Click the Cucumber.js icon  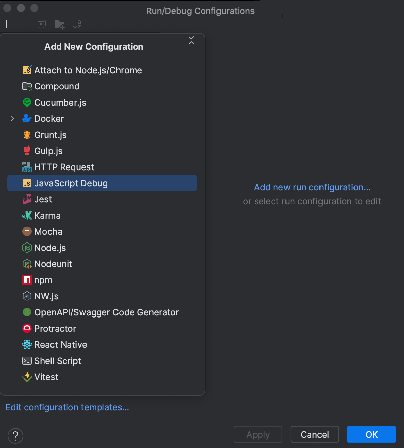(27, 102)
